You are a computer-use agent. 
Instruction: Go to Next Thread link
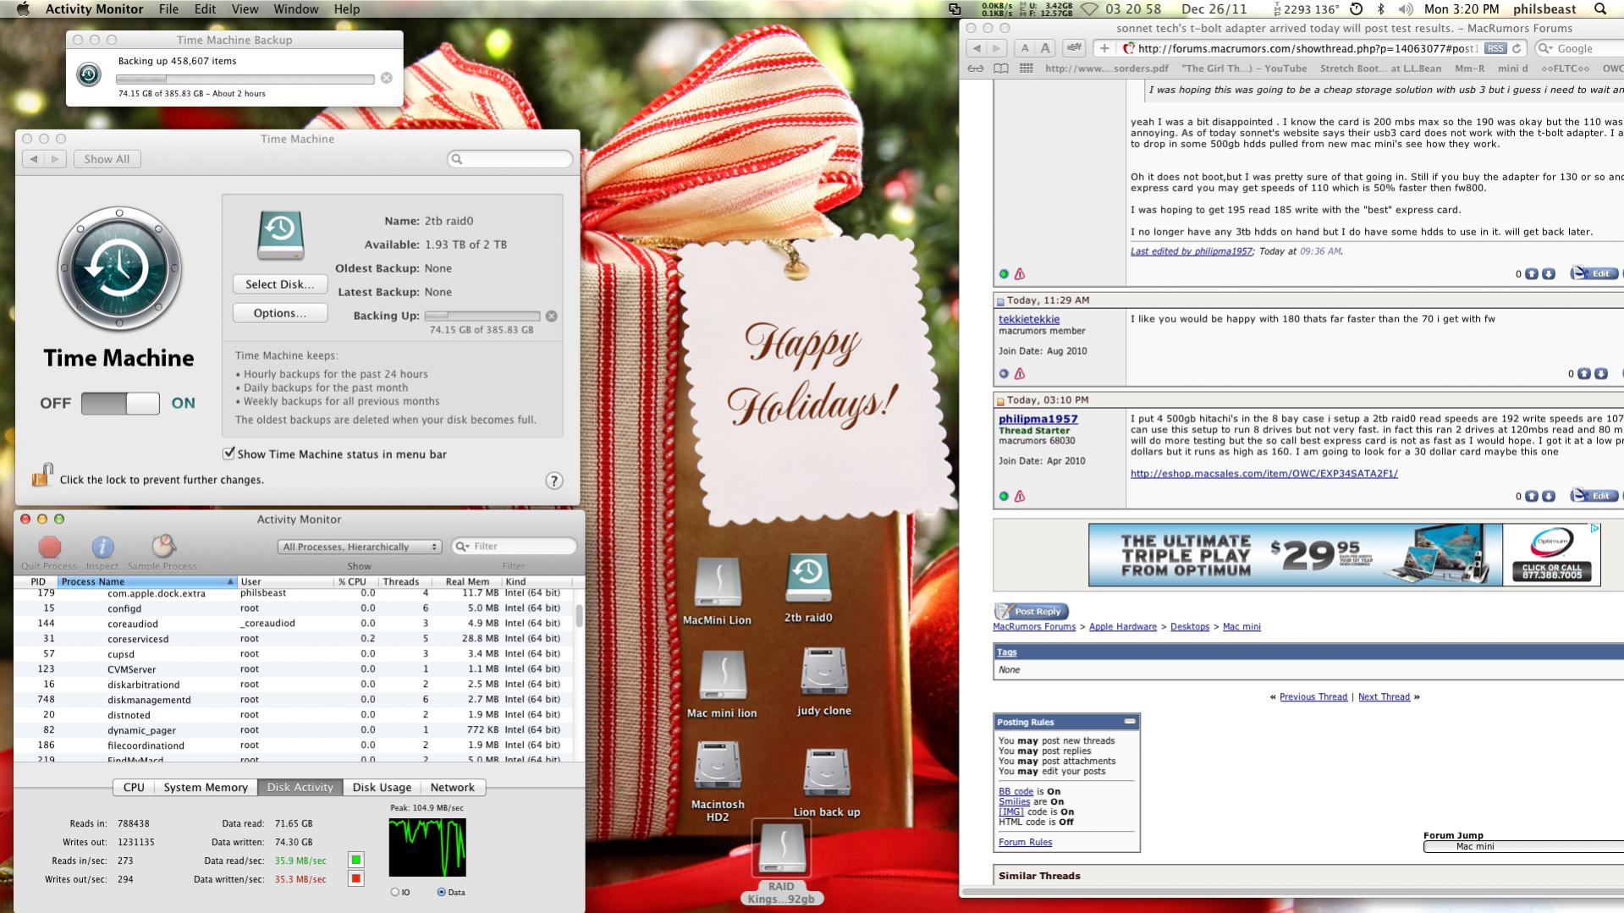1384,697
